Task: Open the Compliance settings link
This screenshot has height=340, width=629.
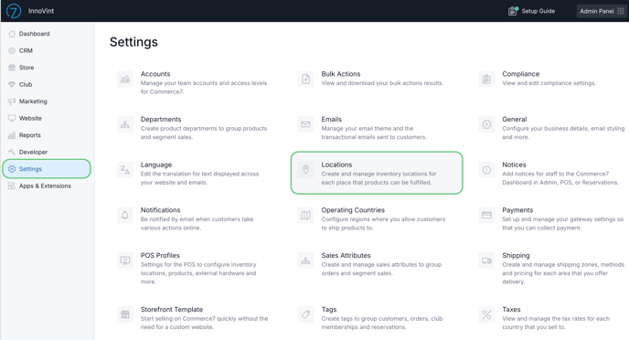Action: coord(520,74)
